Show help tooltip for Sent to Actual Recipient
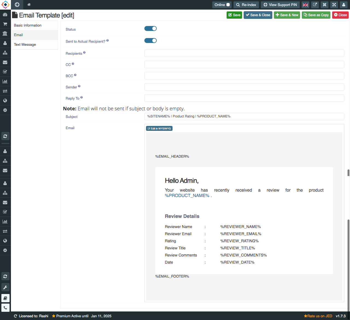This screenshot has height=320, width=350. [x=107, y=41]
